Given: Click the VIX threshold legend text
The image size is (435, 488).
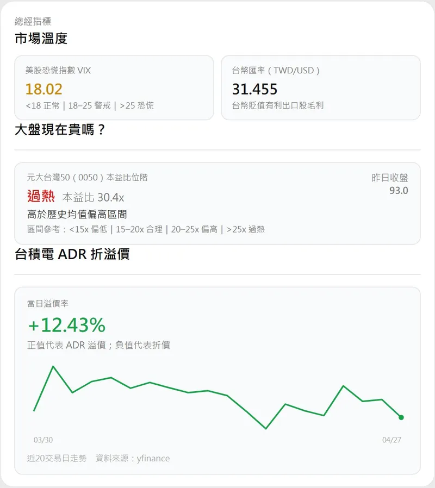Looking at the screenshot, I should point(90,105).
